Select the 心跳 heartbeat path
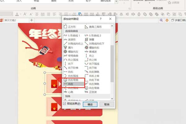Viewport: 186px width, 124px height. (69, 92)
